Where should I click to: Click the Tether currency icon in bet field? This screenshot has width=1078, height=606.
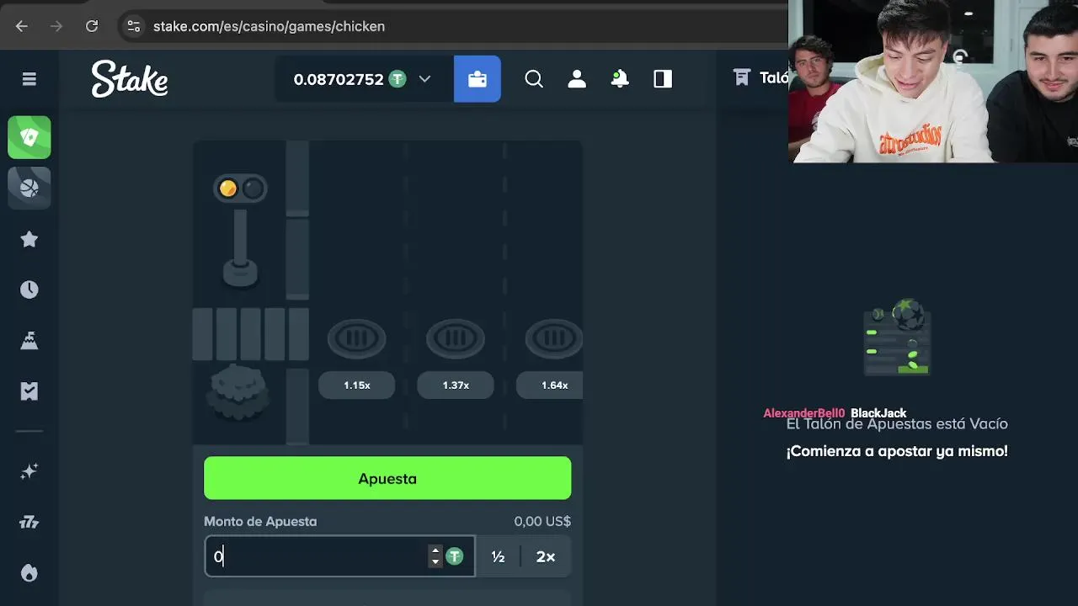(455, 556)
